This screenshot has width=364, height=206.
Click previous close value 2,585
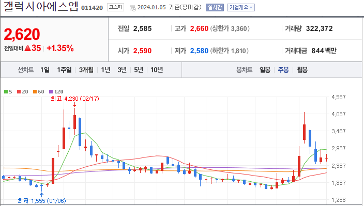(x=142, y=29)
